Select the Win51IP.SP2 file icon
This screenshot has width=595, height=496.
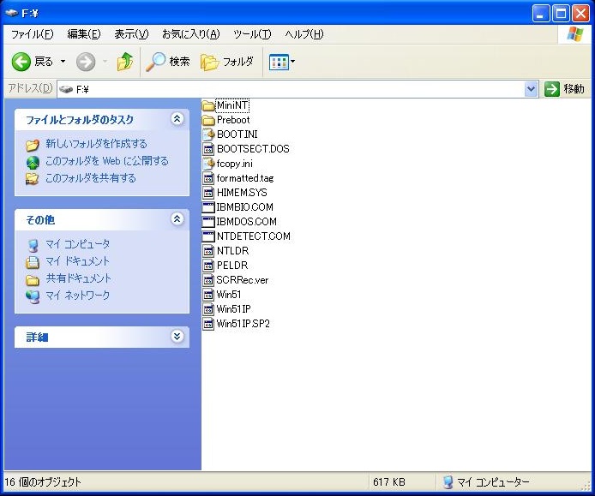[x=208, y=324]
